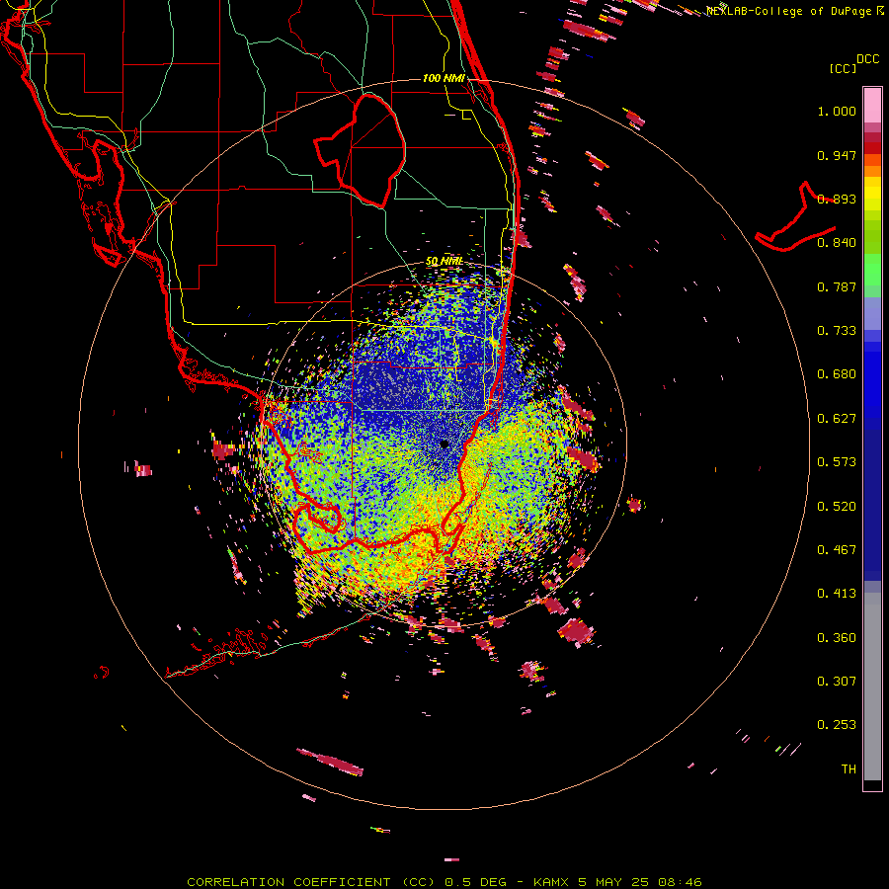Select the 0.520 legend value
Screen dimensions: 889x889
[x=837, y=507]
